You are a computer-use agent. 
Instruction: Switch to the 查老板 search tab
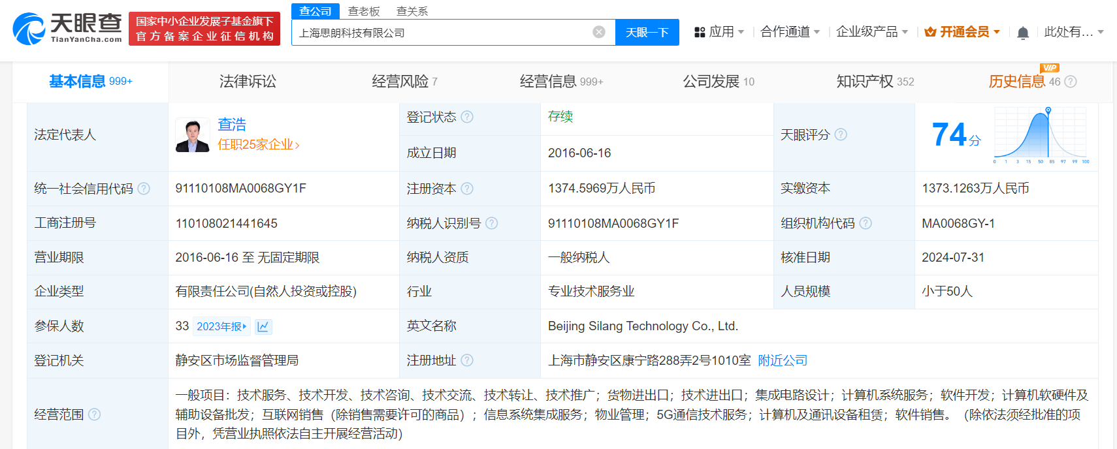(x=364, y=11)
